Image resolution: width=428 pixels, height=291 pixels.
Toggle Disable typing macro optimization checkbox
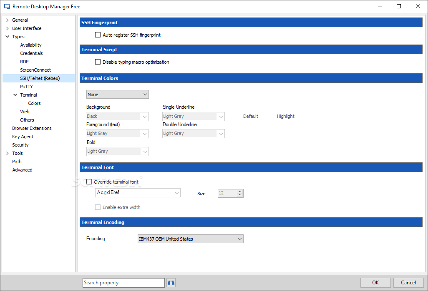click(x=98, y=62)
